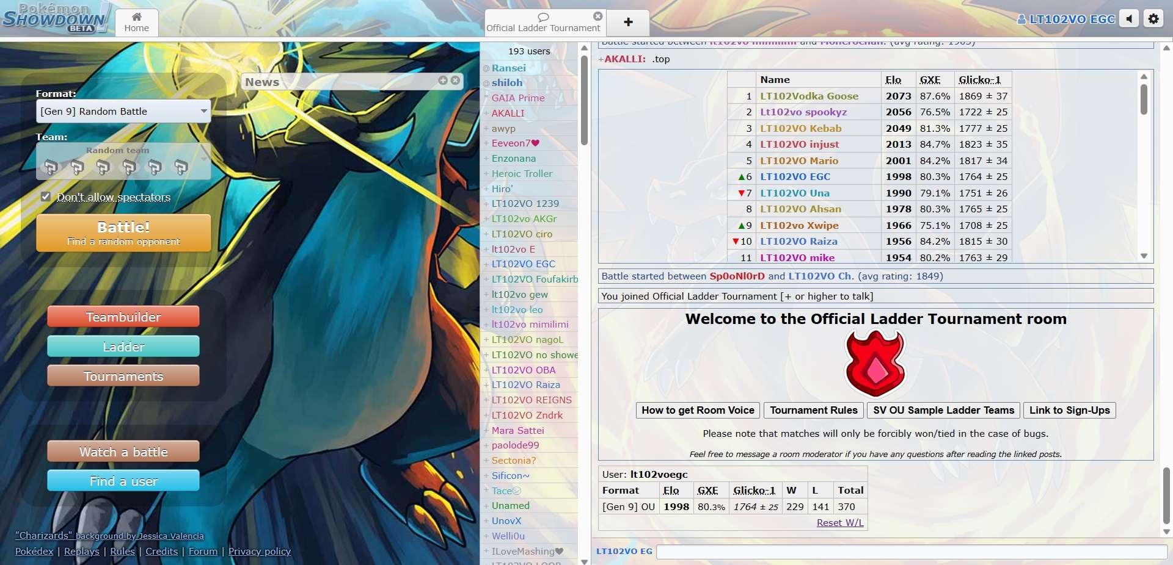
Task: Click LT102VO Kebab in the ladder table
Action: 801,129
